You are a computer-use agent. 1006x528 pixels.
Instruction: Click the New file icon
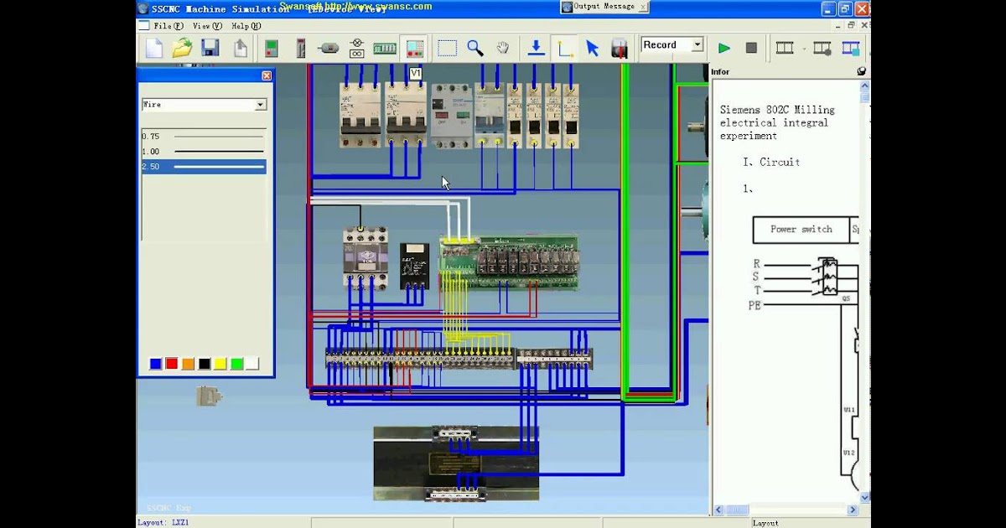[x=154, y=48]
